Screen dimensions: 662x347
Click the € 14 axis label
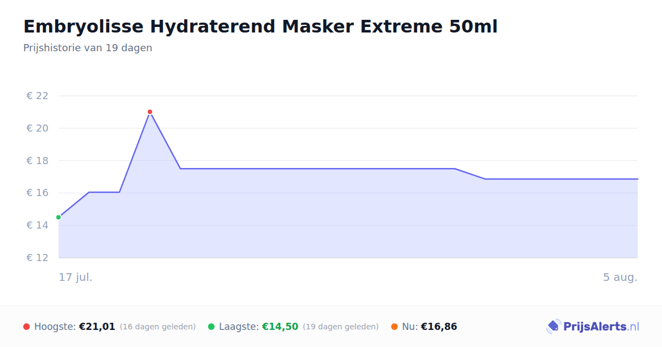click(x=38, y=225)
